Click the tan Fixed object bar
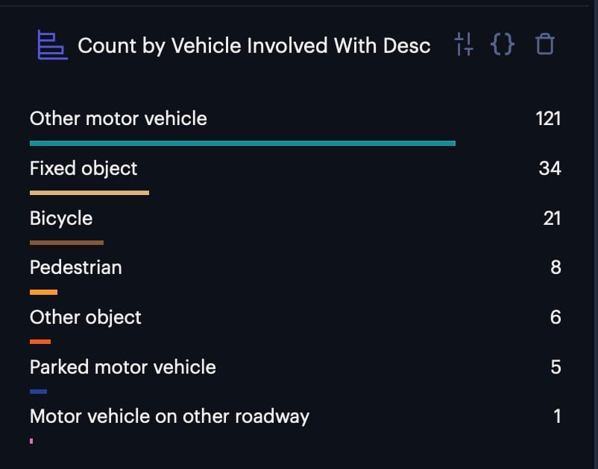This screenshot has height=469, width=598. point(89,193)
